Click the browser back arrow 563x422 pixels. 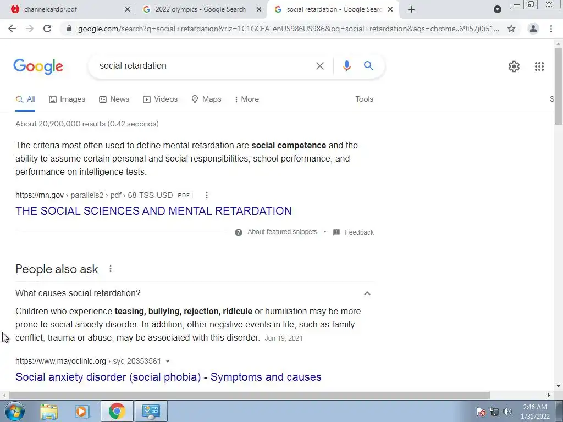[12, 29]
